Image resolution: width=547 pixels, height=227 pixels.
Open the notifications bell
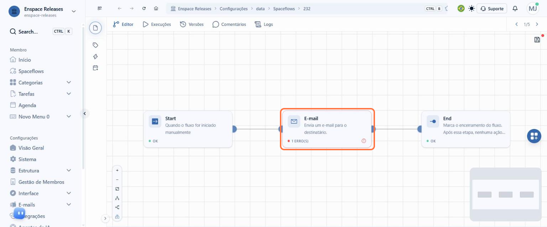(x=515, y=9)
